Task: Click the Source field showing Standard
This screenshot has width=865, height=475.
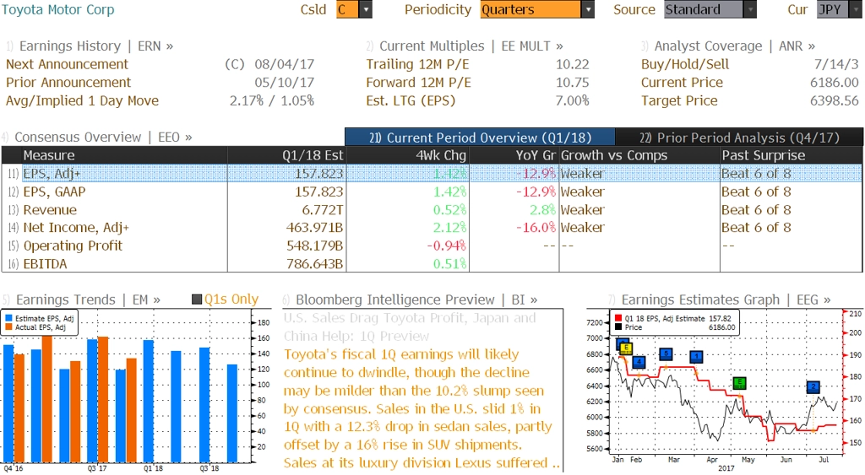Action: pyautogui.click(x=704, y=9)
